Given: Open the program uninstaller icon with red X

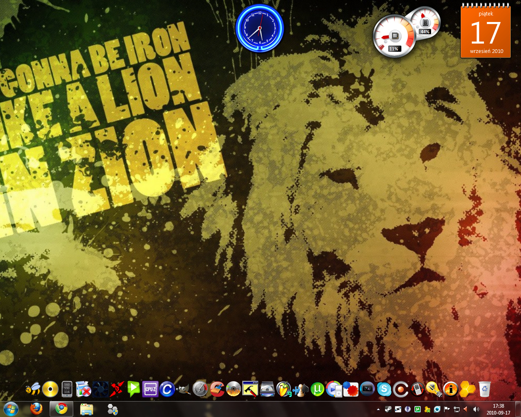Looking at the screenshot, I should [84, 389].
